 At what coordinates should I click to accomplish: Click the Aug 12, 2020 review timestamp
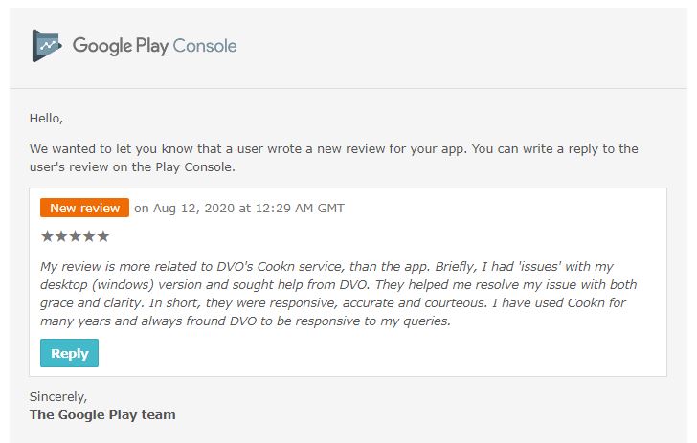(x=239, y=208)
